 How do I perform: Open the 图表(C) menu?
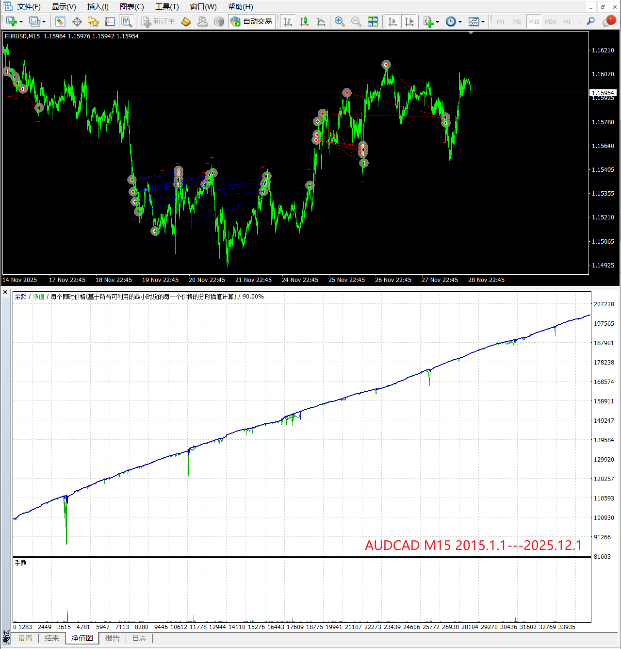tap(131, 7)
